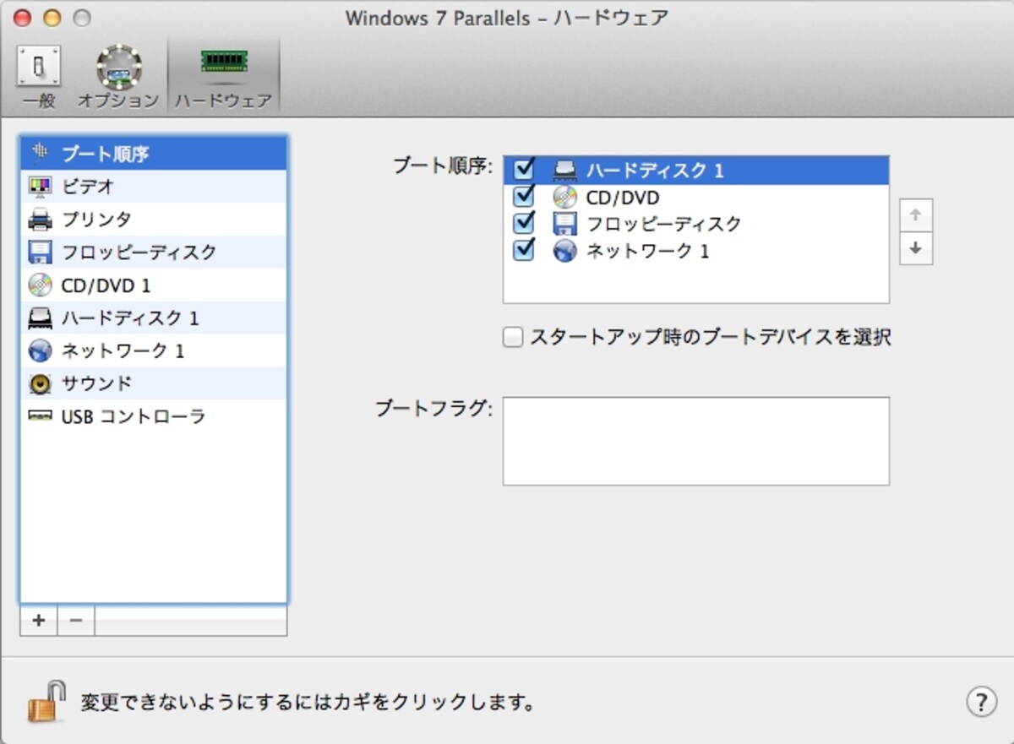The height and width of the screenshot is (744, 1014).
Task: Click the disc icon beside CD/DVD 1
Action: pyautogui.click(x=40, y=285)
